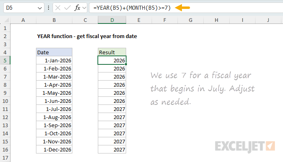Screen dimensions: 283x162
Task: Select column J header
Action: pyautogui.click(x=268, y=20)
